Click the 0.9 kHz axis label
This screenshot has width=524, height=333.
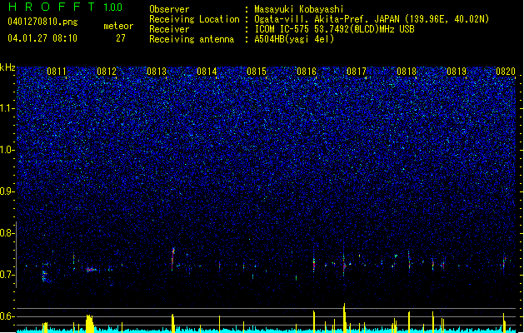tap(7, 191)
